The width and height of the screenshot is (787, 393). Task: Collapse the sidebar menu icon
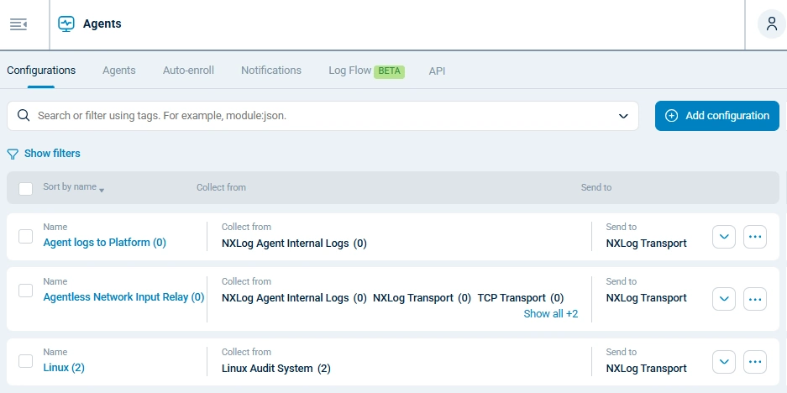coord(18,24)
